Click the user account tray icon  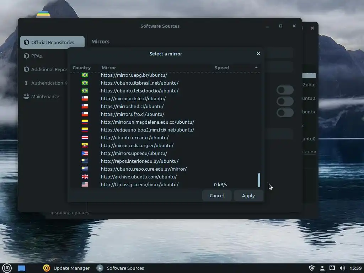coord(322,268)
